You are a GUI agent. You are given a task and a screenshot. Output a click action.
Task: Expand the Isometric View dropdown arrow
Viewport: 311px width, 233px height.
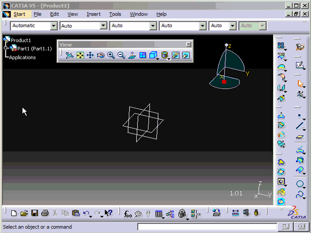(157, 59)
